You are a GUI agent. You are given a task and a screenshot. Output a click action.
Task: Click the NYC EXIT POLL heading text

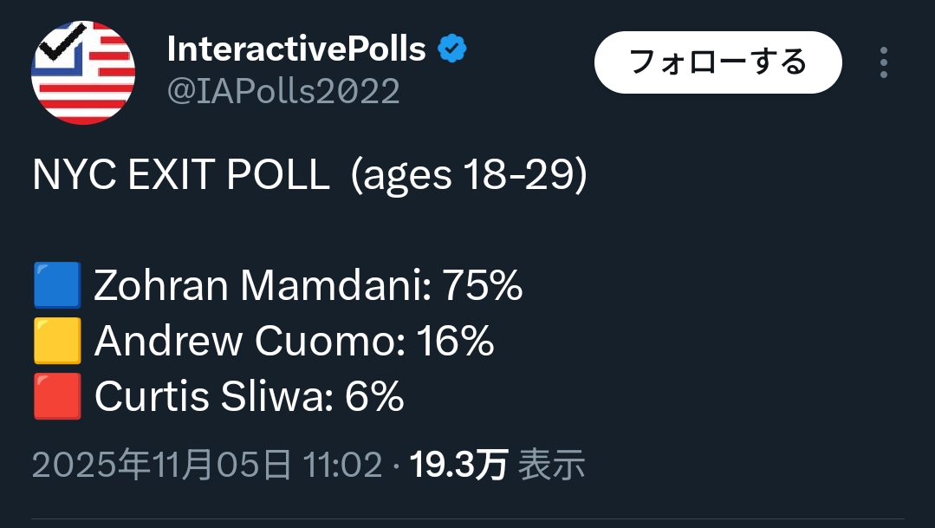(x=180, y=176)
